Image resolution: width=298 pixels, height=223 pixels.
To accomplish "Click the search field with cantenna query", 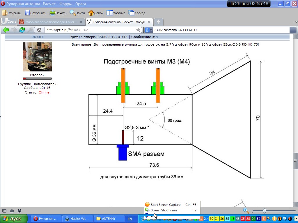I will [x=221, y=30].
